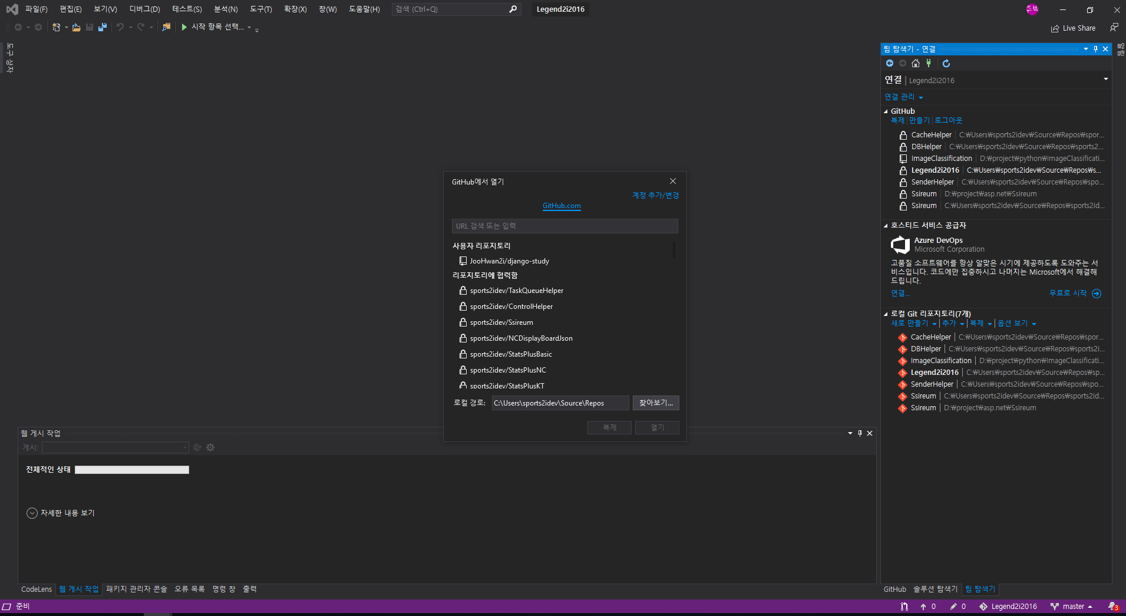The image size is (1126, 616).
Task: Open the 도구(T) menu
Action: 260,9
